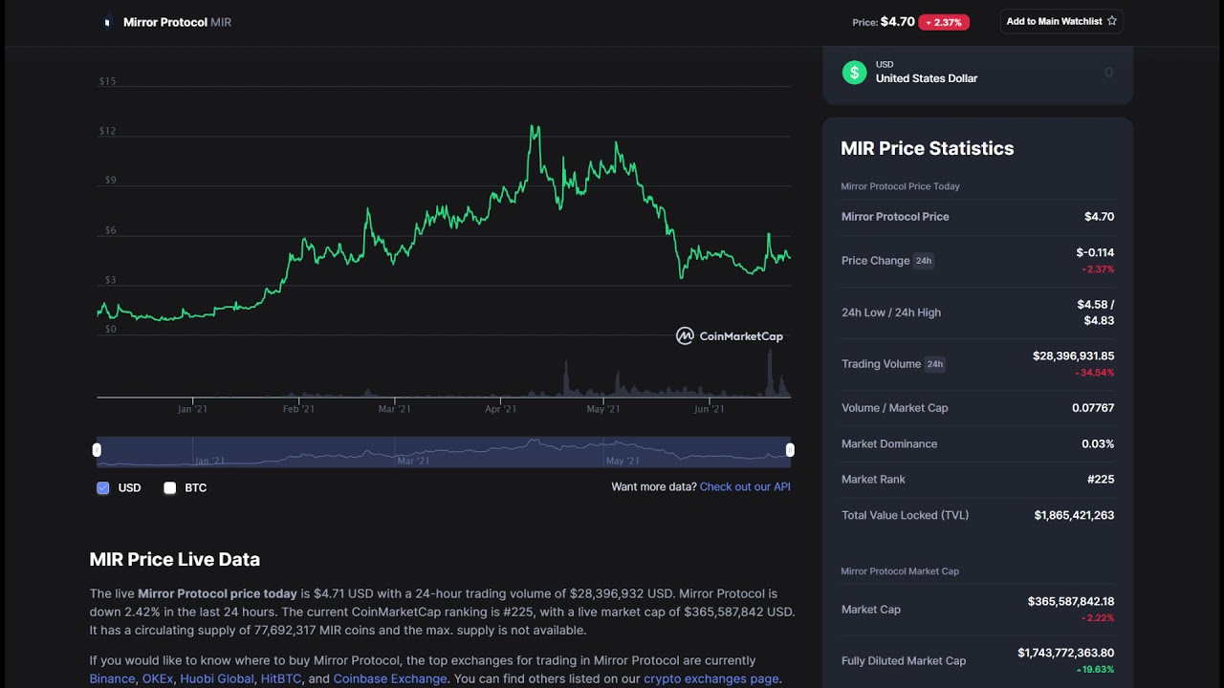The width and height of the screenshot is (1224, 688).
Task: Click the green USD dollar icon
Action: 854,73
